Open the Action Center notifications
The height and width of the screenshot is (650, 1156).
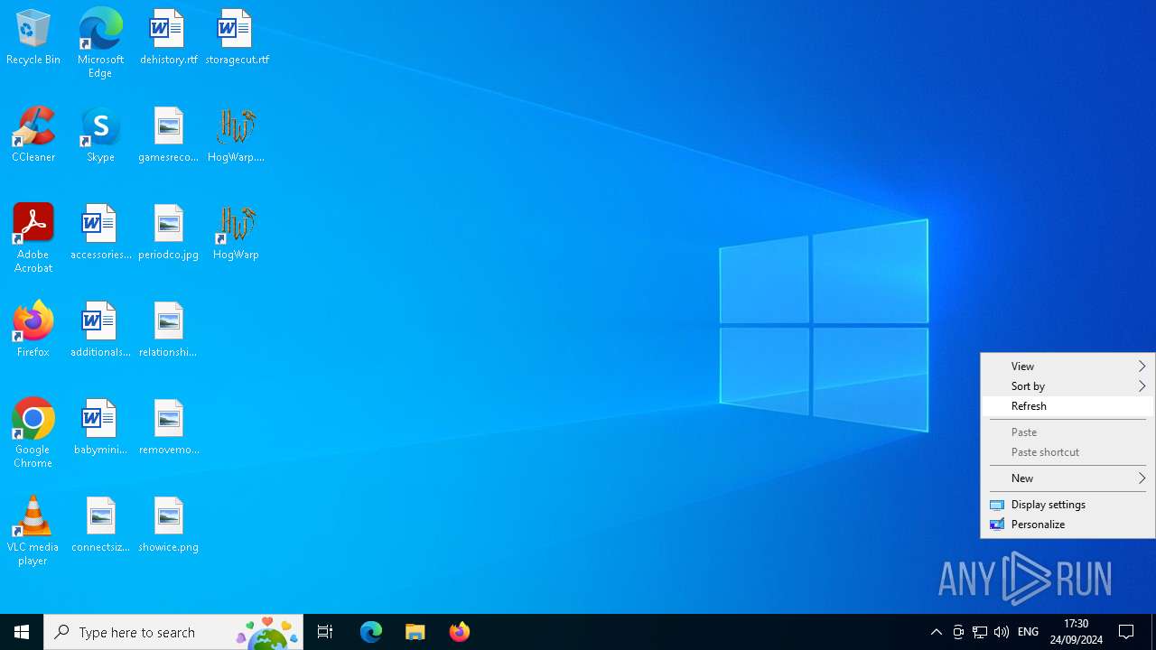(x=1127, y=632)
